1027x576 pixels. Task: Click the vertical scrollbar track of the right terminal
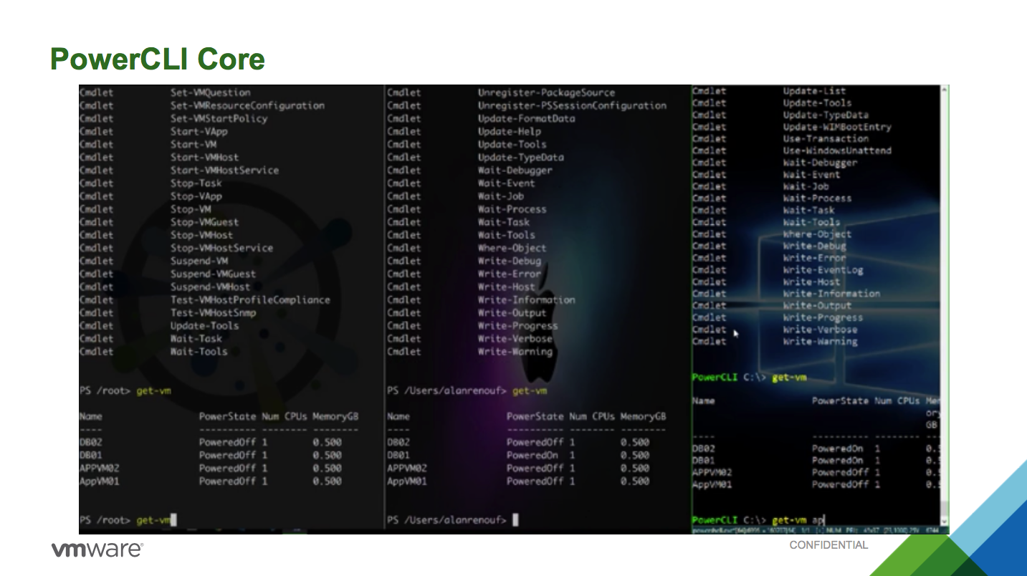[945, 301]
